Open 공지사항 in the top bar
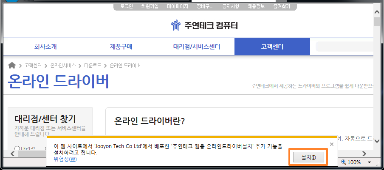384x170 pixels. coord(231,6)
